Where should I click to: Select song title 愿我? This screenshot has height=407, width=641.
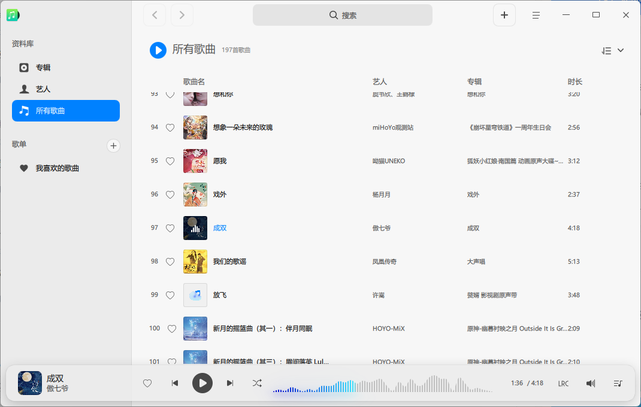point(219,161)
